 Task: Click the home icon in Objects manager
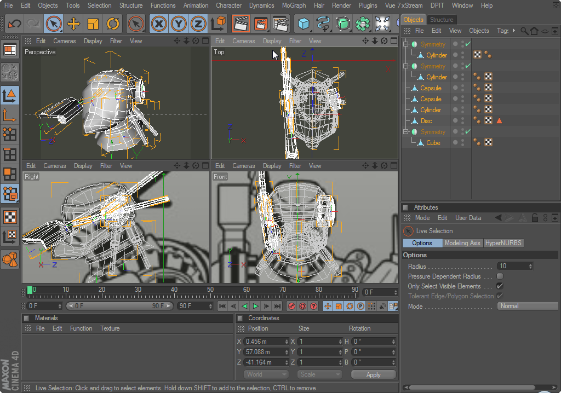[x=534, y=31]
